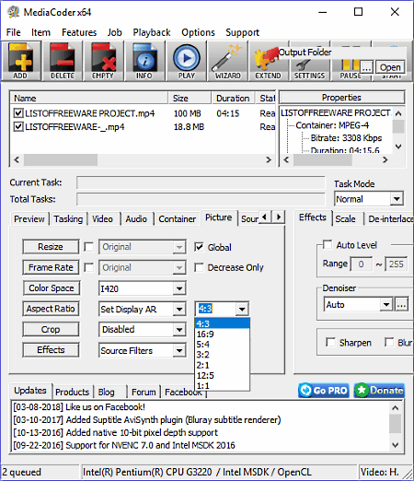Click the PLAY toolbar icon
Viewport: 414px width, 481px height.
187,61
